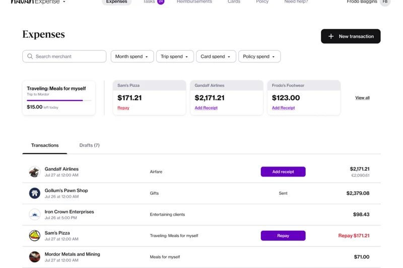Open the Trip spend filter dropdown
This screenshot has width=403, height=268.
click(x=175, y=56)
